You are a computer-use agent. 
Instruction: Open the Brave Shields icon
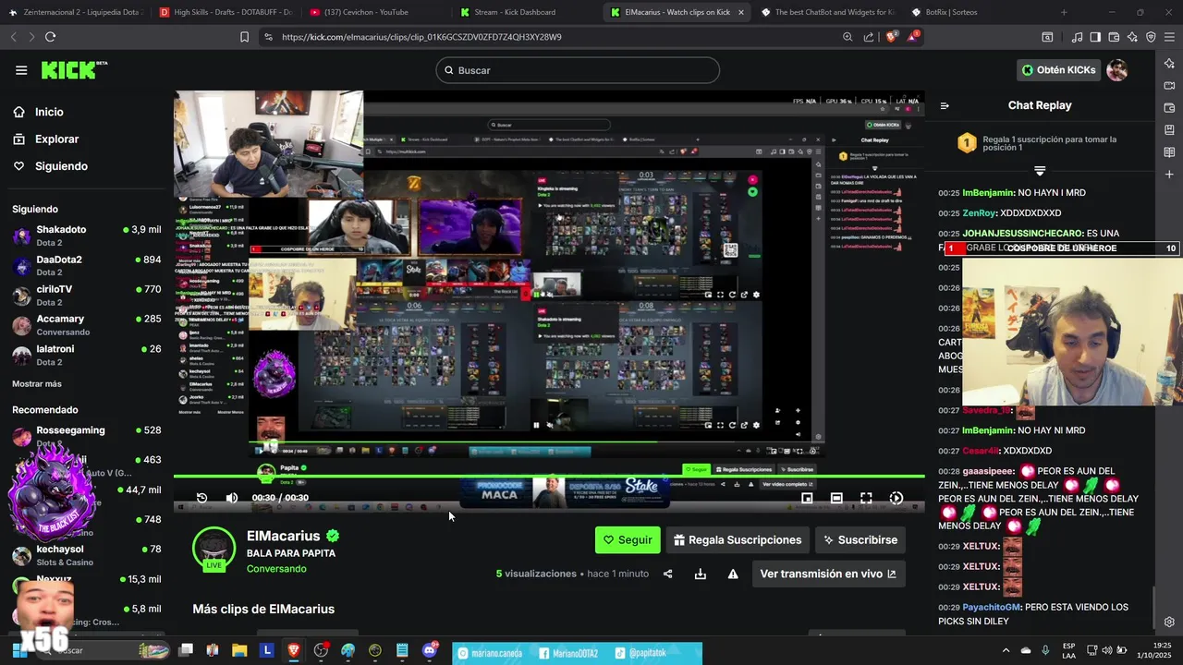892,37
